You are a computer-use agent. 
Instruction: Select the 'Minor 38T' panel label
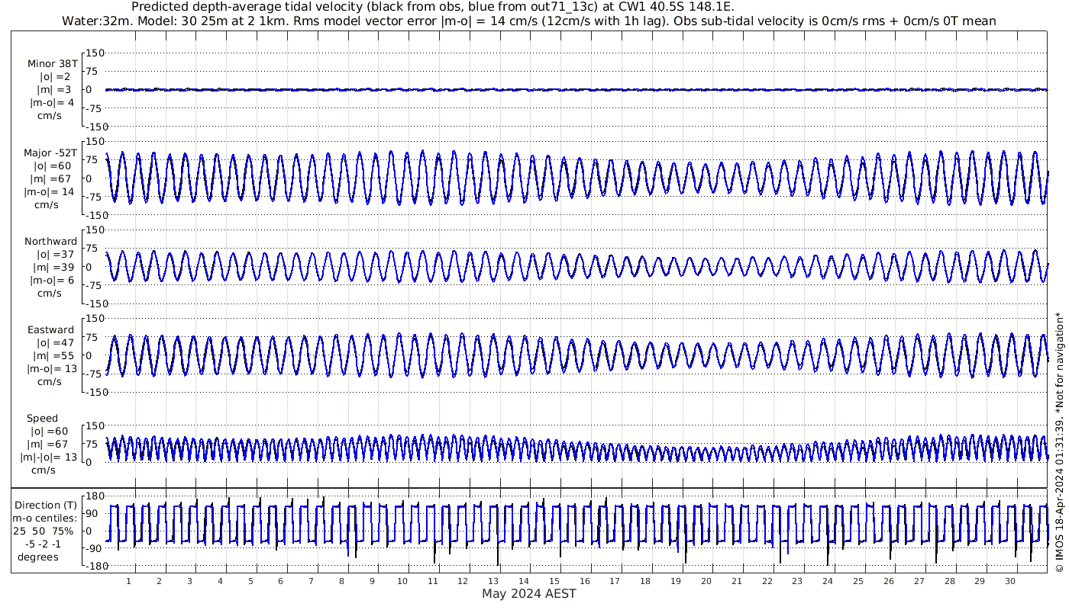52,64
